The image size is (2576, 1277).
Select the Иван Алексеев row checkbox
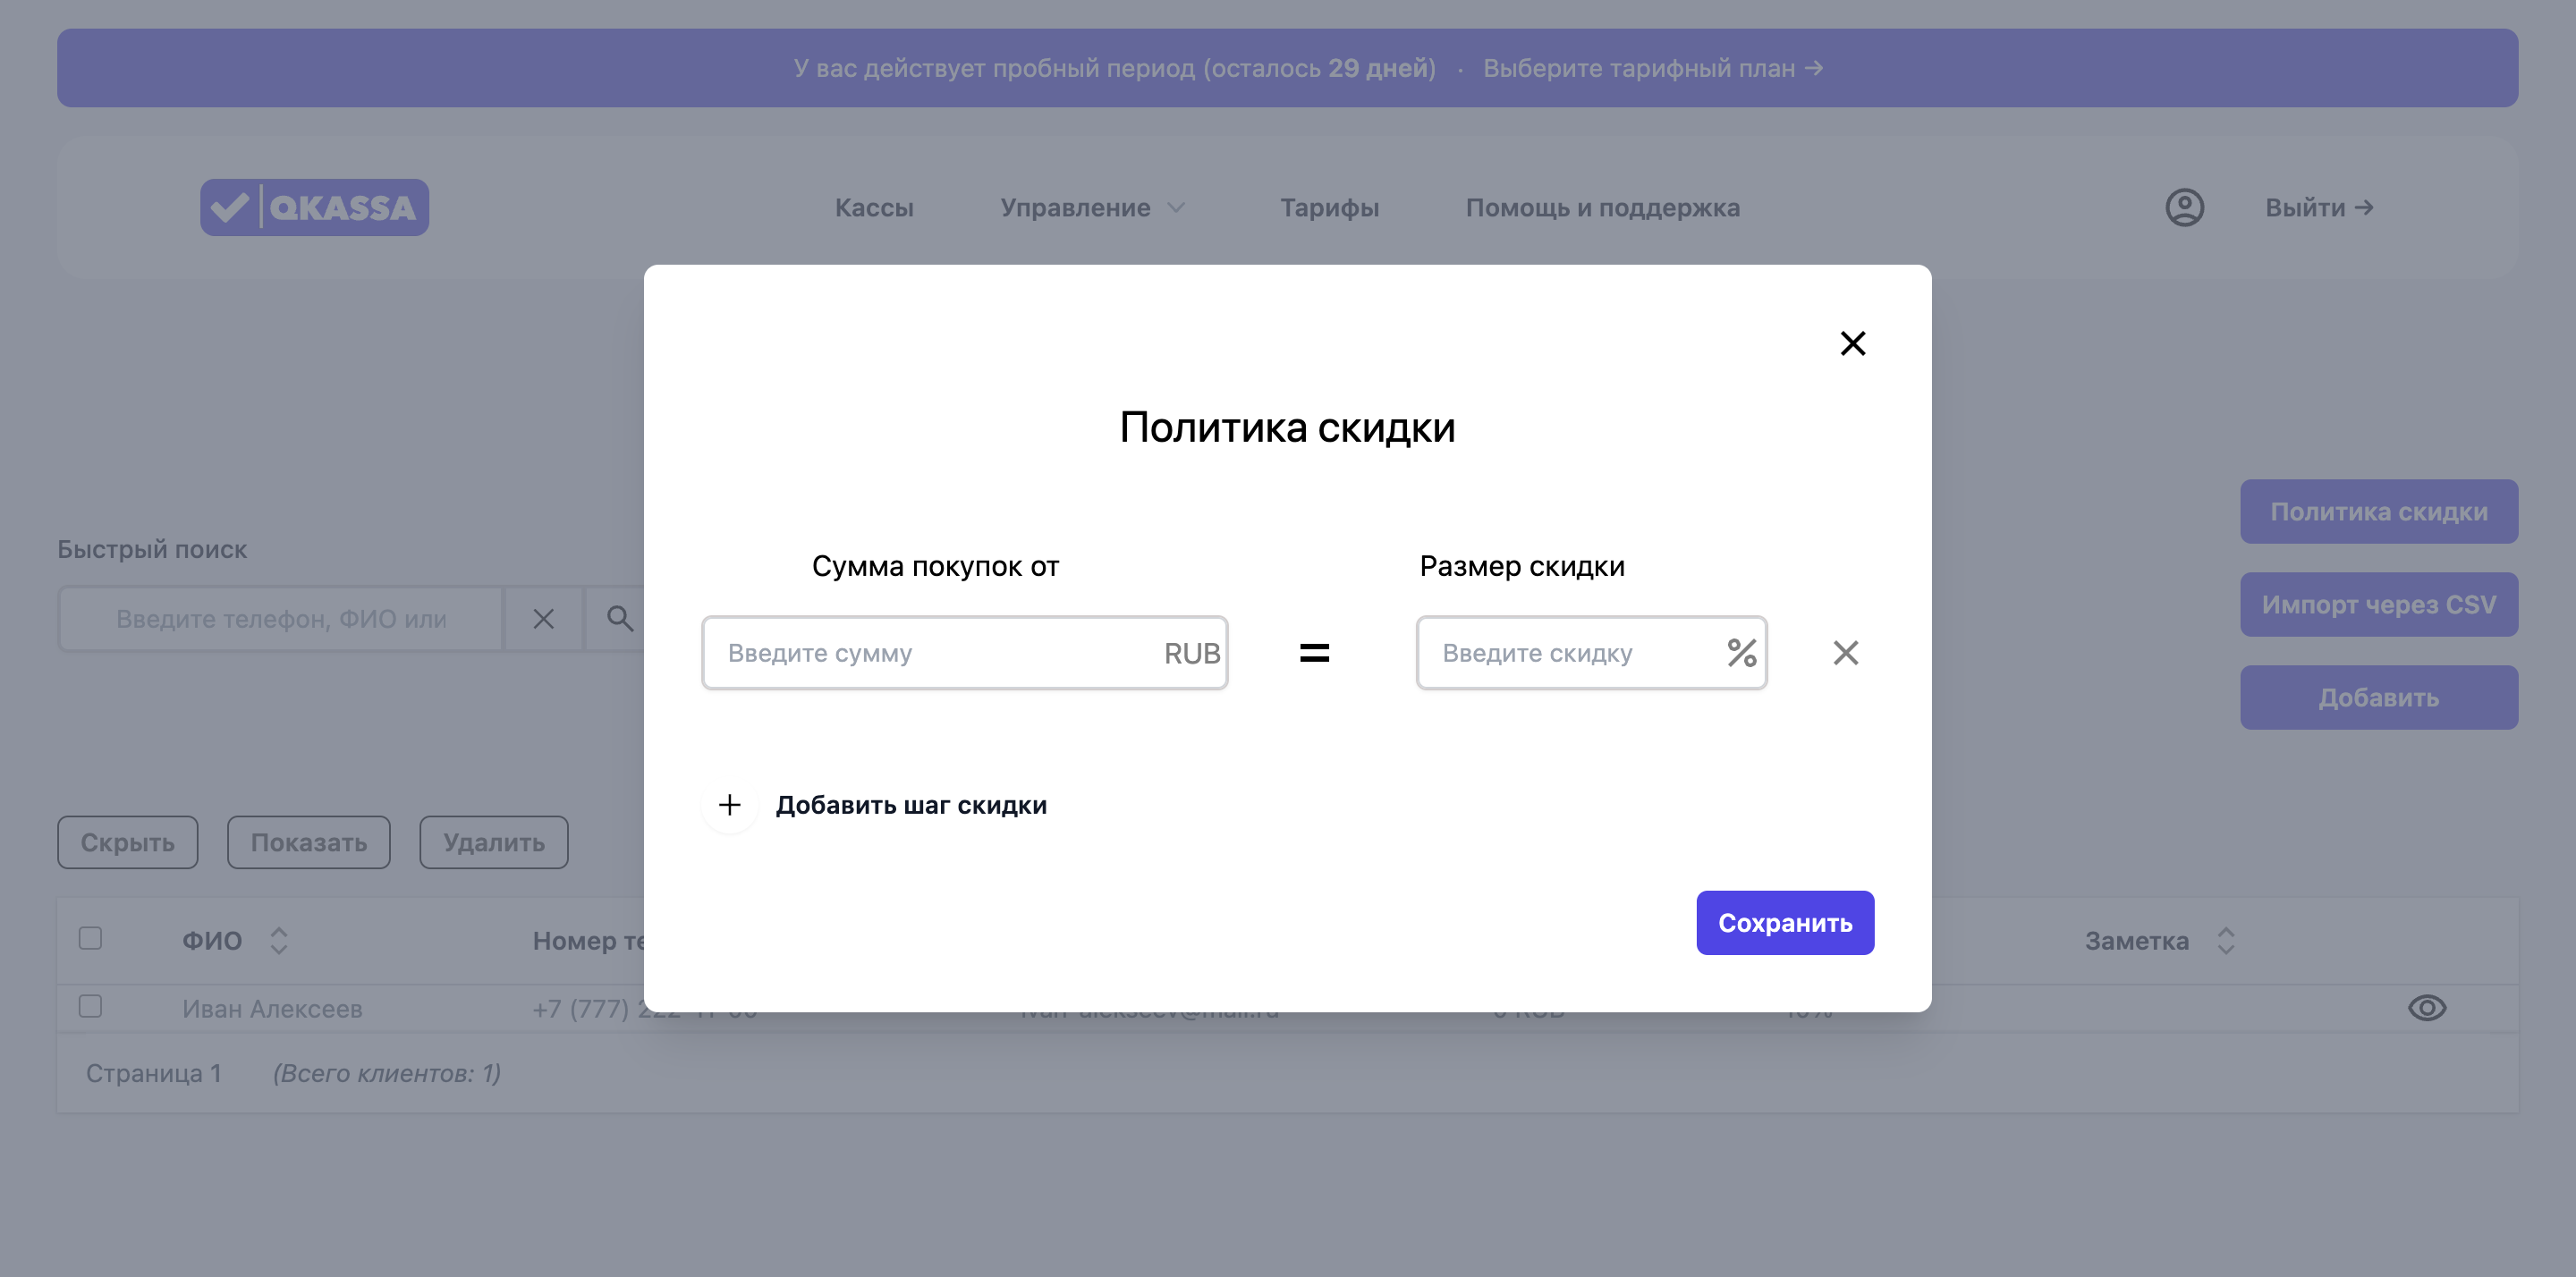click(x=90, y=1006)
